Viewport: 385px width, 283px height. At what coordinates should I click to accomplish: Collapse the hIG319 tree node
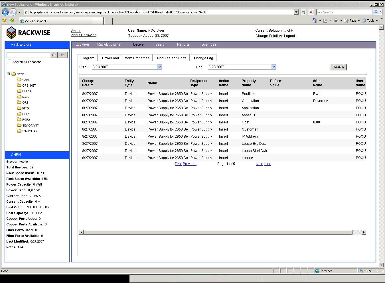(x=9, y=74)
